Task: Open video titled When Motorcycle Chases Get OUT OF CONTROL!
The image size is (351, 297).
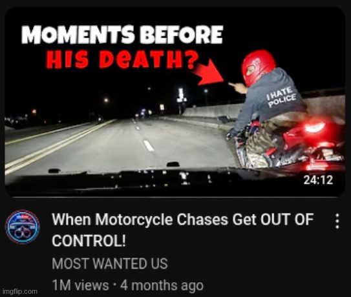Action: coord(182,230)
